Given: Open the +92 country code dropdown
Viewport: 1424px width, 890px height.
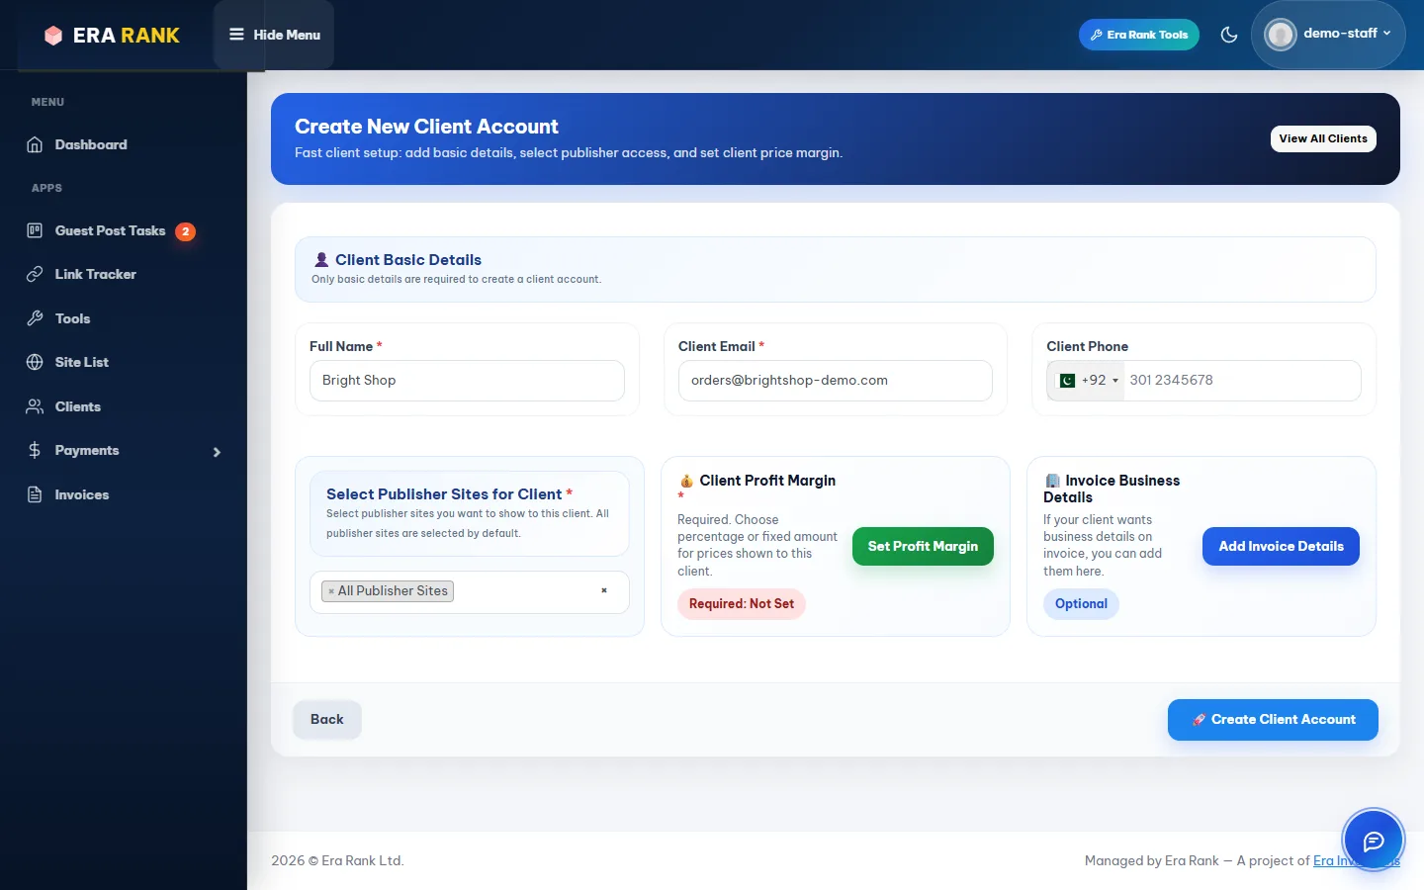Looking at the screenshot, I should pos(1086,381).
